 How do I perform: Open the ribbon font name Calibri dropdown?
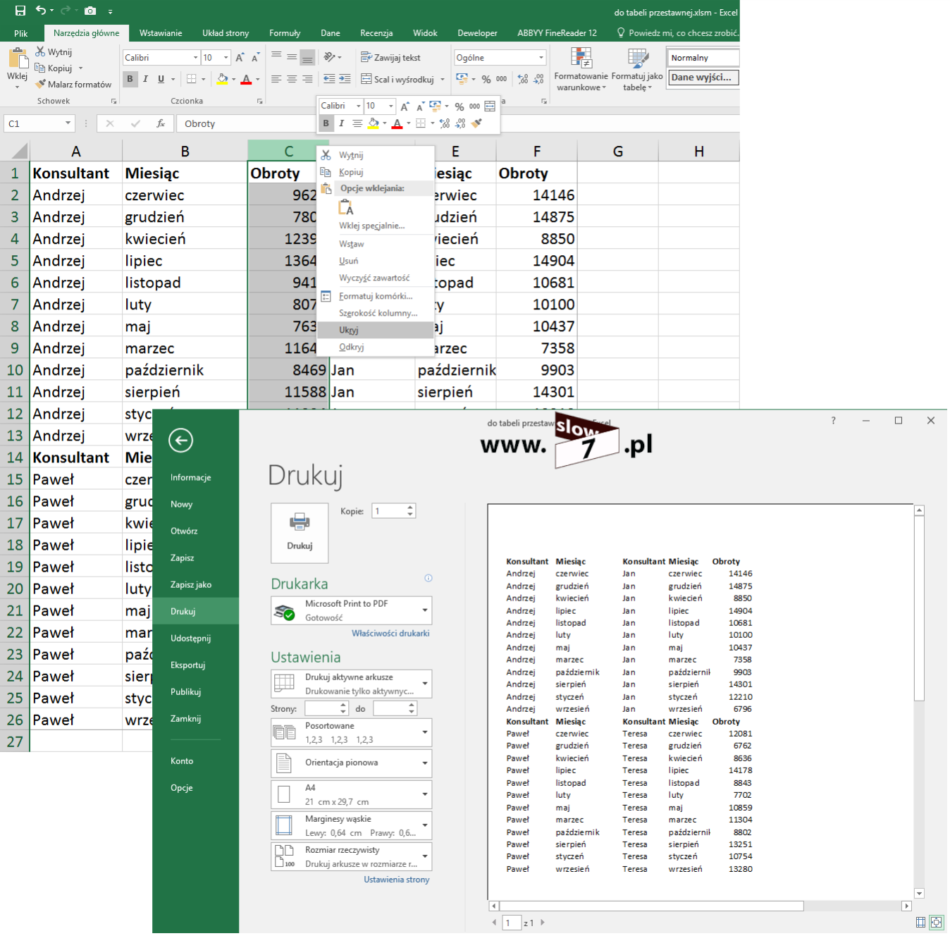[195, 58]
